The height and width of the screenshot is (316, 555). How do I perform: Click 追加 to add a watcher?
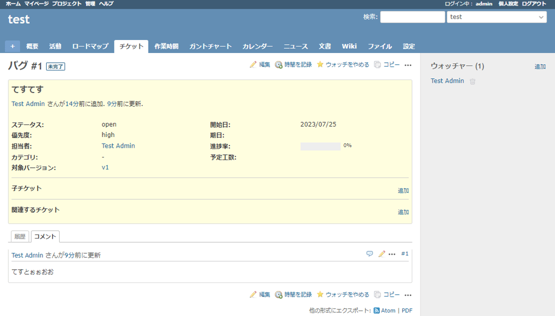[539, 66]
